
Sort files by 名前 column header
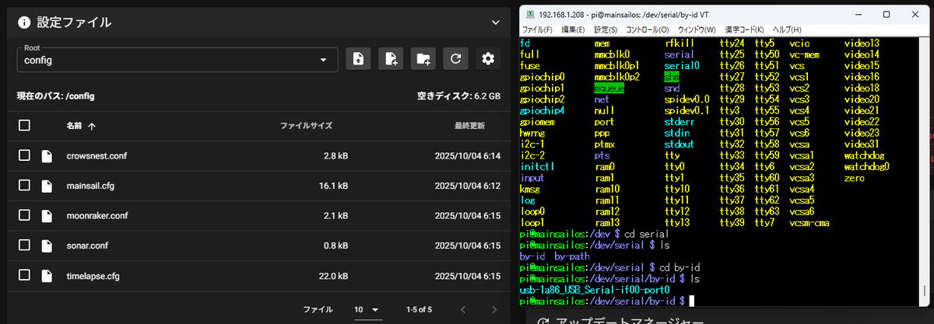74,125
